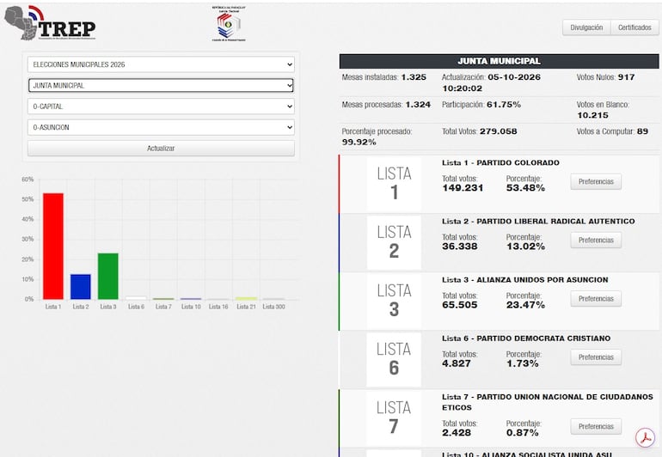Click the Votos a Computar 89 value
The image size is (662, 457).
tap(642, 131)
